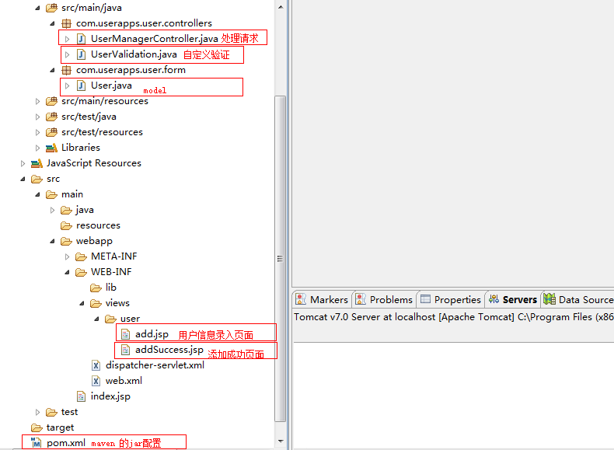Click the com.userapps.user.controllers package icon
Viewport: 614px width, 450px height.
pyautogui.click(x=67, y=23)
